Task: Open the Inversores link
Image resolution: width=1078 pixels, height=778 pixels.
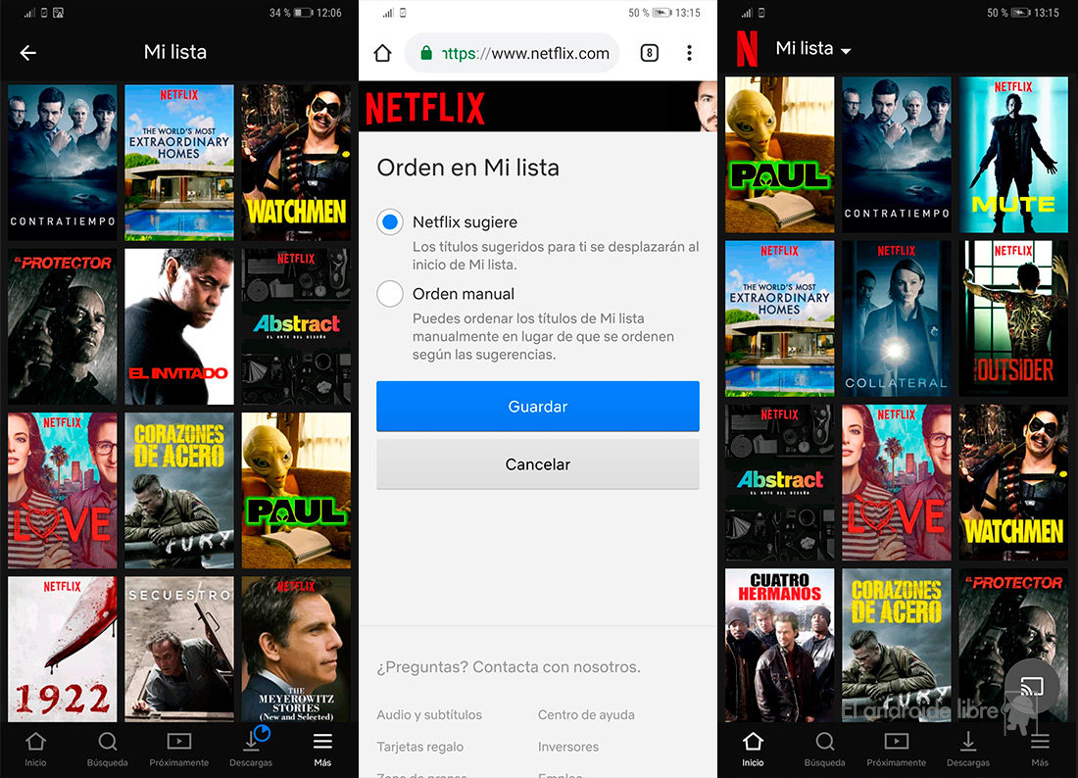Action: (x=568, y=747)
